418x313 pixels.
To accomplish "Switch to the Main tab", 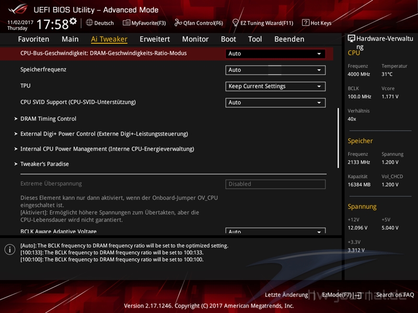I will click(70, 39).
